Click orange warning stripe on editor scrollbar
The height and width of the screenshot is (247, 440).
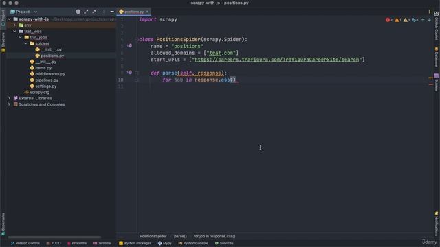point(430,78)
